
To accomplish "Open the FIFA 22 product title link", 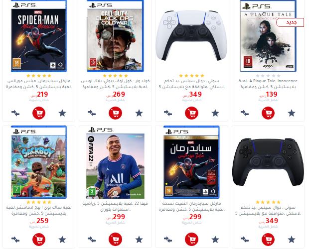I will tap(115, 206).
